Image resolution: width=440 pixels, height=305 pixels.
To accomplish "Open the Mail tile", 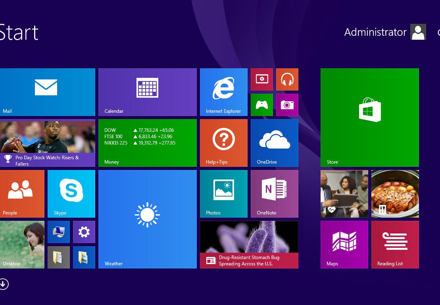I will pyautogui.click(x=48, y=92).
